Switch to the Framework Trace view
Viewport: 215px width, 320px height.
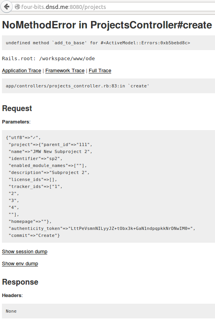click(x=65, y=71)
